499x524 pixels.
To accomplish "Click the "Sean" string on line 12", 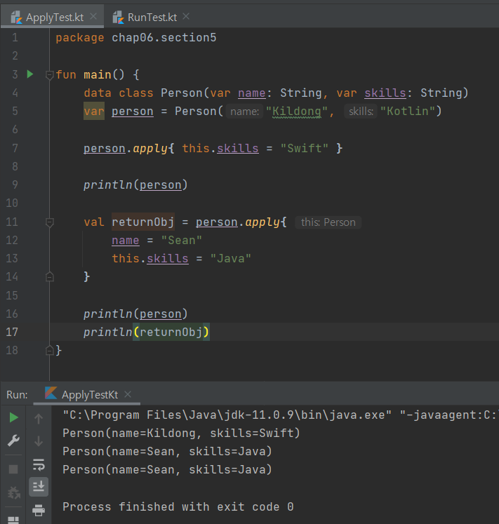I will point(182,241).
